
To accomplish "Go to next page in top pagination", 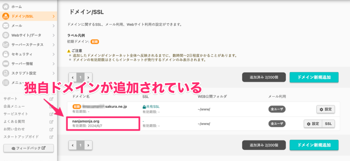I will point(88,78).
